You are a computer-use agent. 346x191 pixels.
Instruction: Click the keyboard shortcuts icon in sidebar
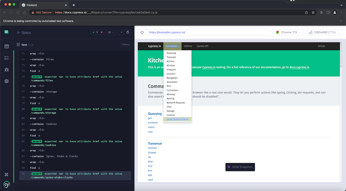tap(7, 175)
